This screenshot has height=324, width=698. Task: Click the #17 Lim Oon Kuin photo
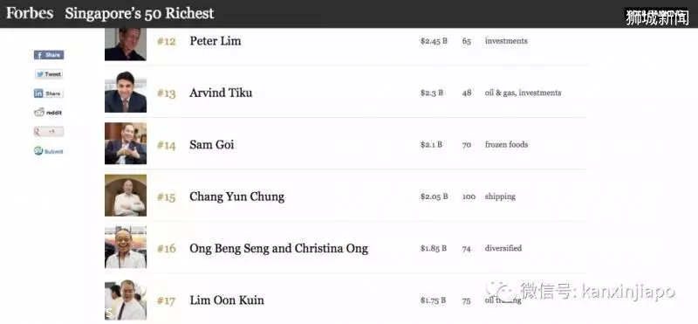point(126,300)
